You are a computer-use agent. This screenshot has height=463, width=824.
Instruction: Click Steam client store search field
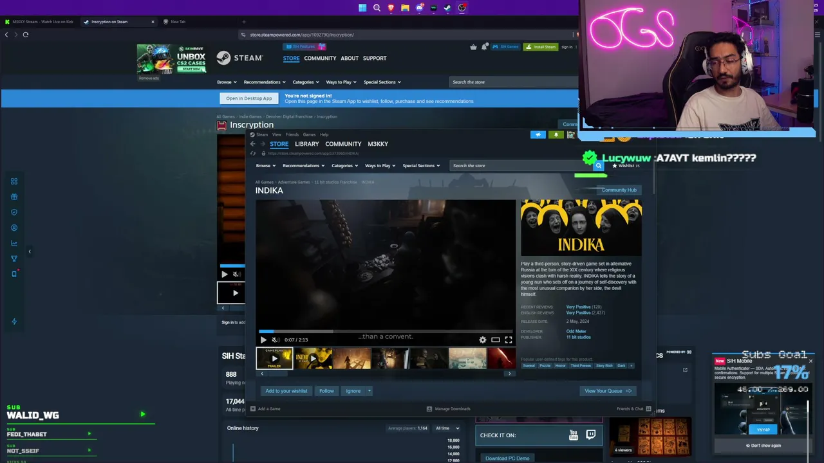[x=520, y=166]
